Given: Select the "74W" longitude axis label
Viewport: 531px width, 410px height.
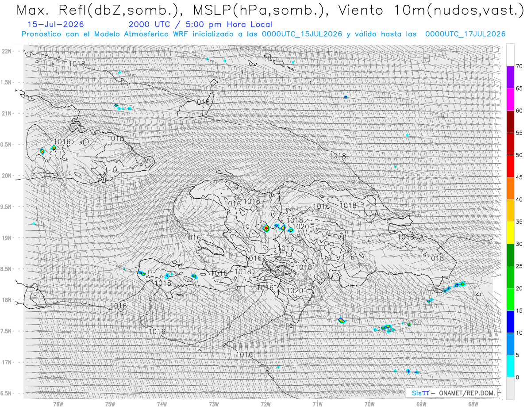Looking at the screenshot, I should 162,403.
